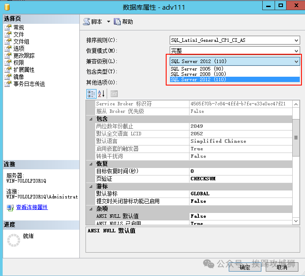Image resolution: width=305 pixels, height=276 pixels.
Task: Click the 查看连接属性 link
Action: point(32,207)
